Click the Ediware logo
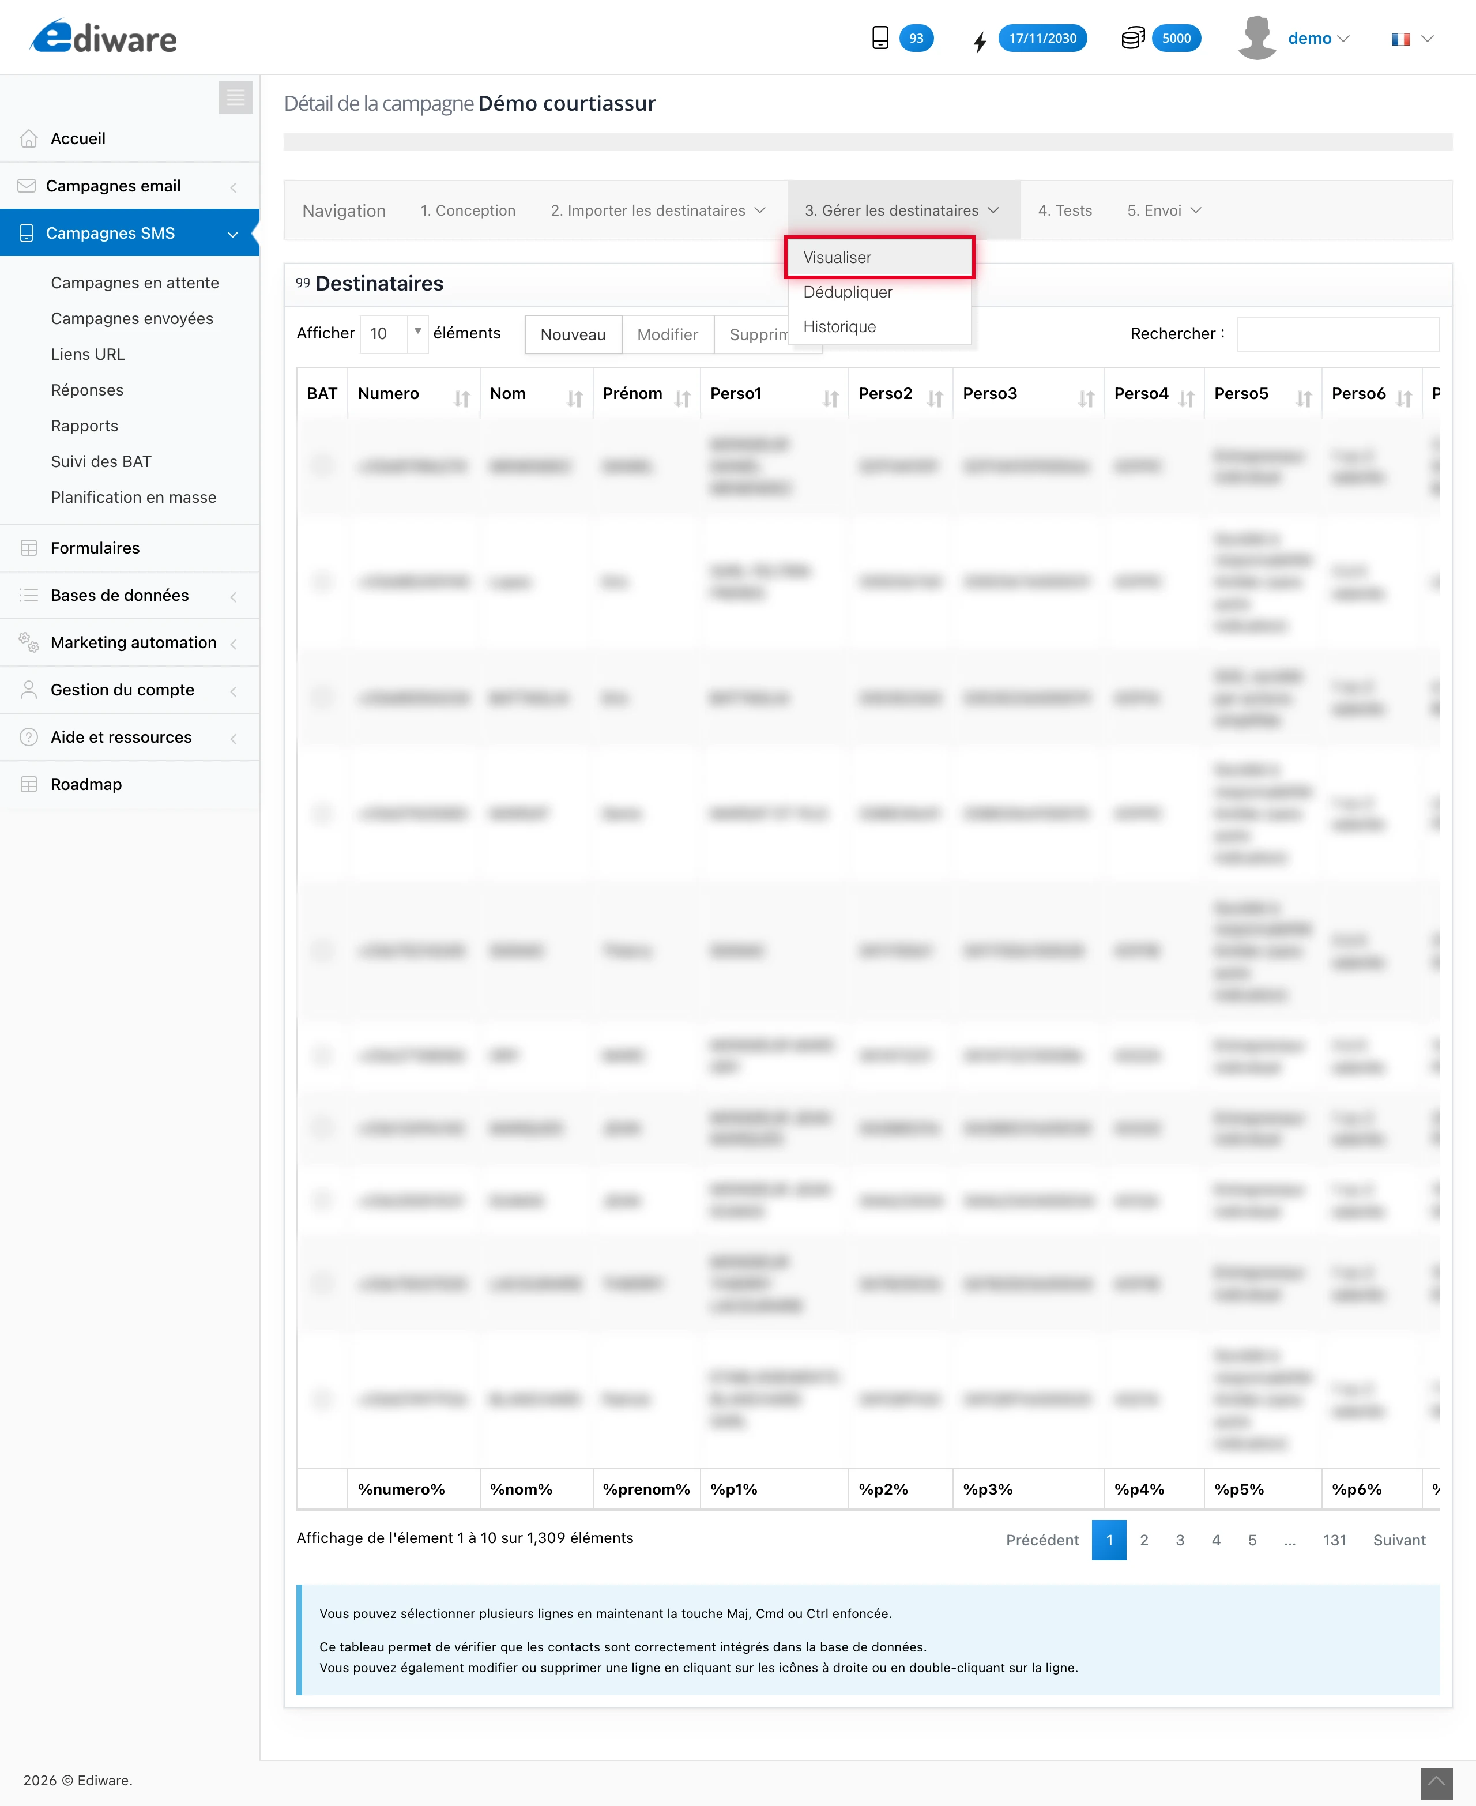The height and width of the screenshot is (1806, 1476). coord(104,37)
